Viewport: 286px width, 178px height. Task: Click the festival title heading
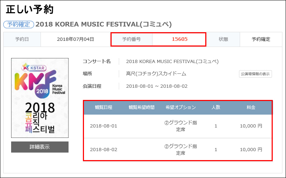point(104,24)
